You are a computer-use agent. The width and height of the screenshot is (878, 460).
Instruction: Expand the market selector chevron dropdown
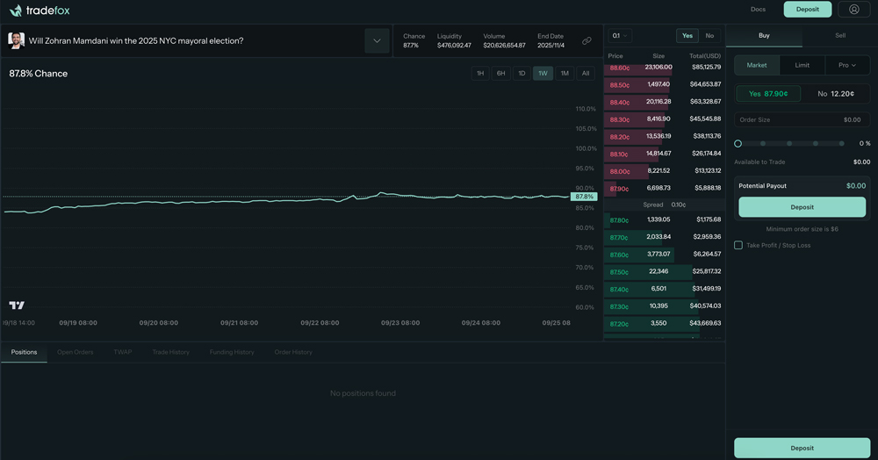click(377, 41)
